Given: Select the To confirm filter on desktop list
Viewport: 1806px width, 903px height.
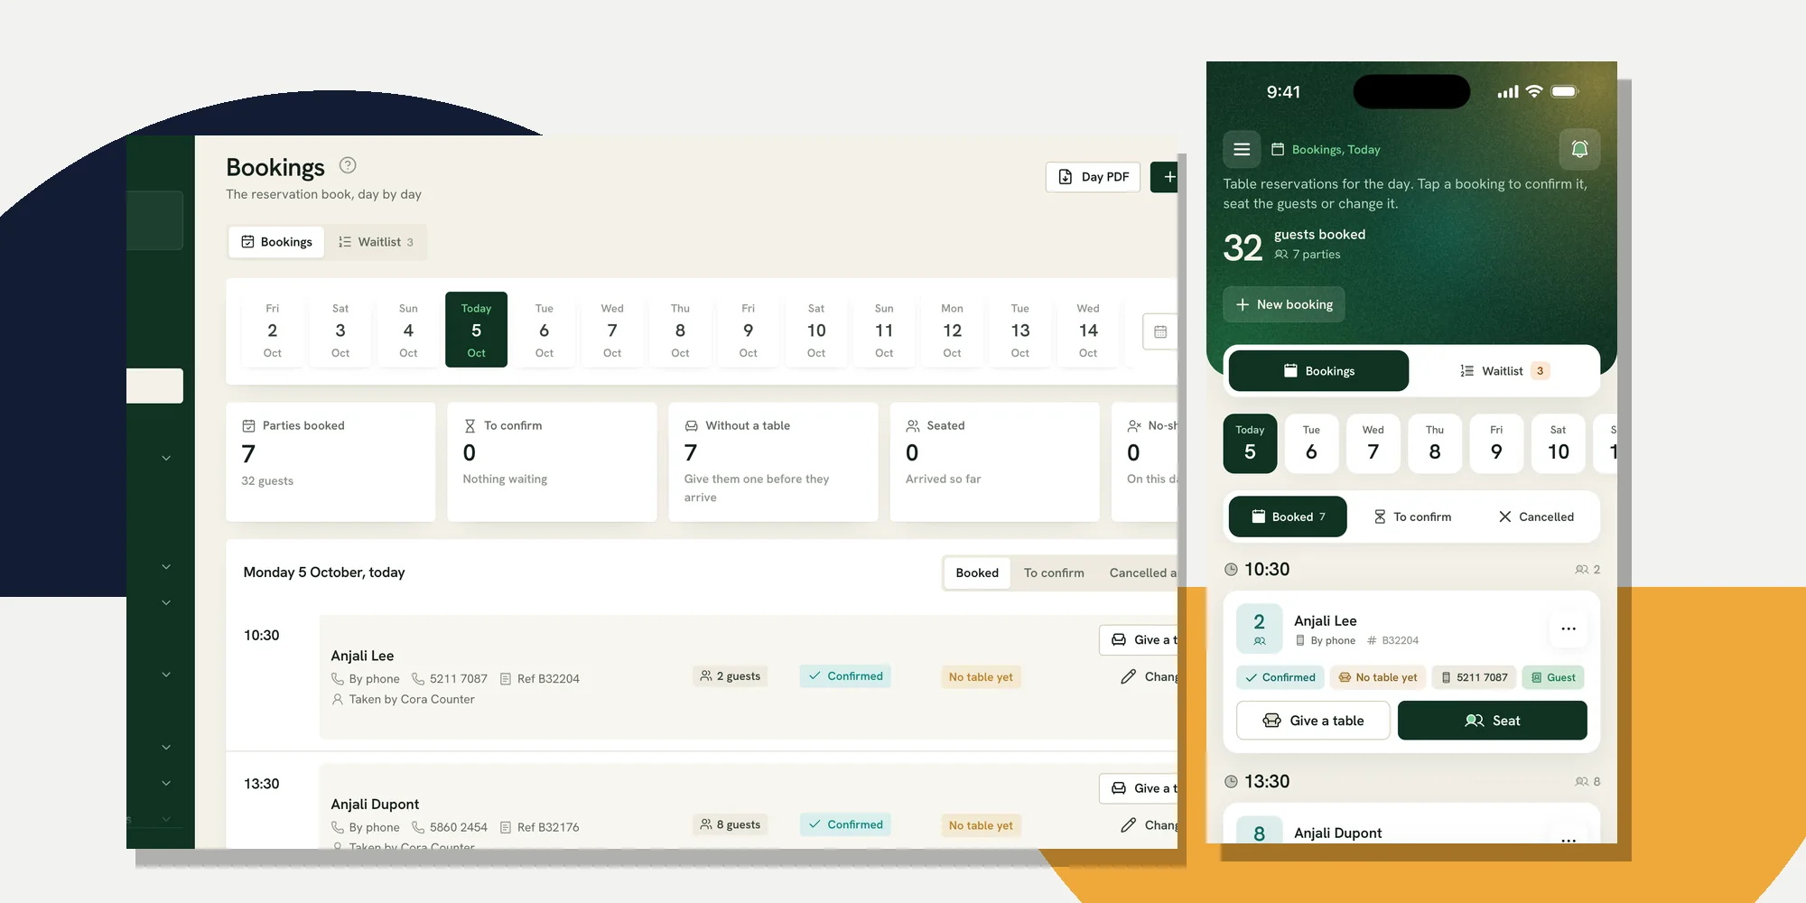Looking at the screenshot, I should pos(1054,573).
